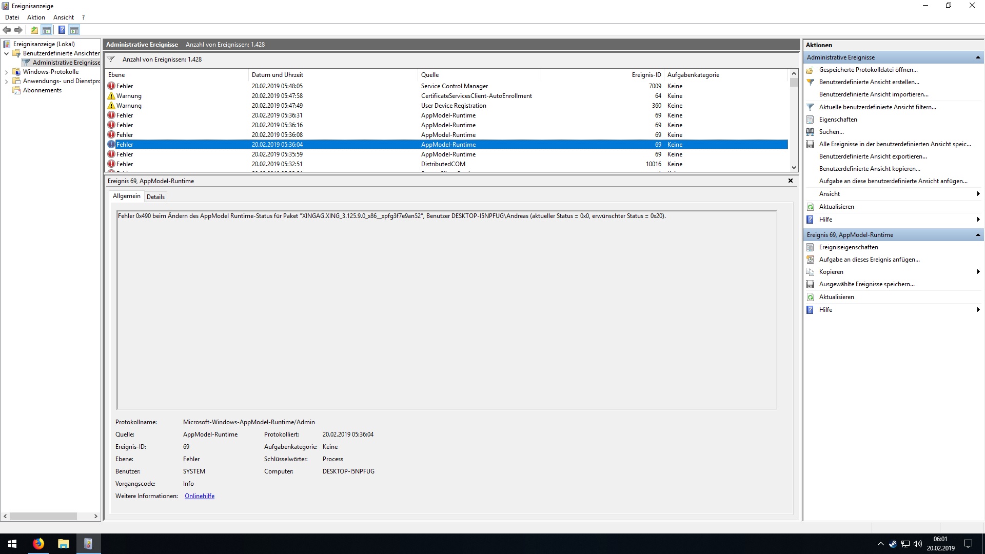Click Benutzerdefinierte Ansicht exportieren

(873, 156)
